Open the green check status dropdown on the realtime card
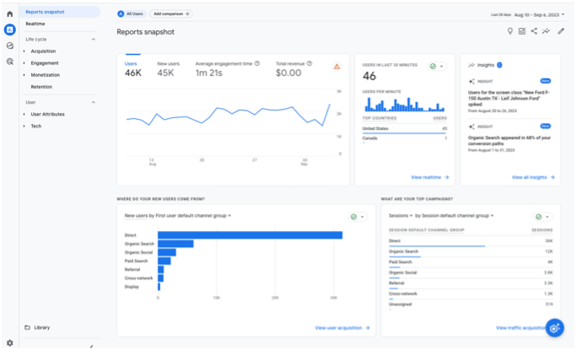Image resolution: width=577 pixels, height=350 pixels. pos(438,66)
